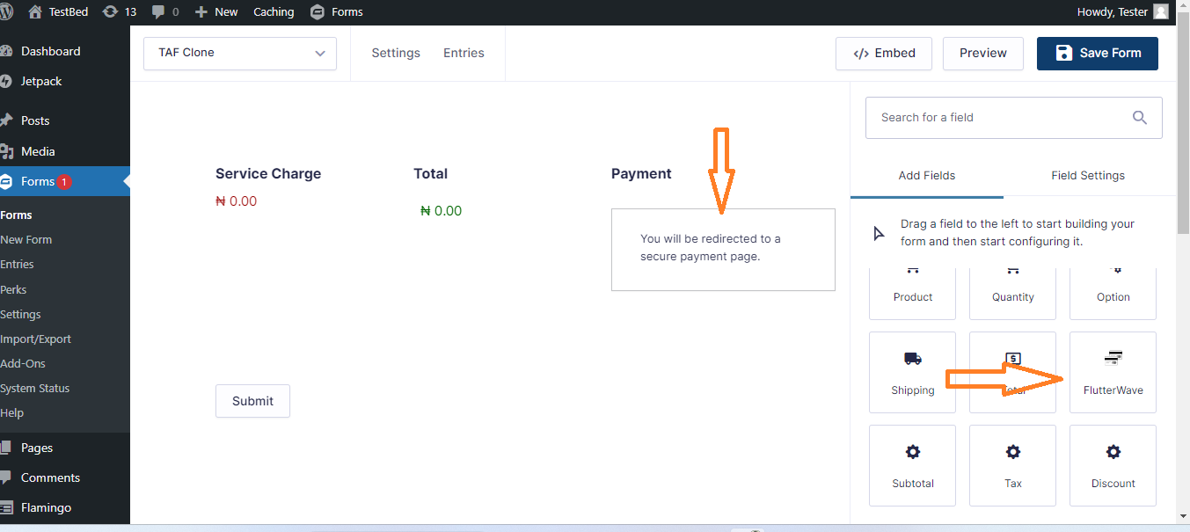The height and width of the screenshot is (532, 1190).
Task: Open System Status submenu link
Action: [35, 388]
